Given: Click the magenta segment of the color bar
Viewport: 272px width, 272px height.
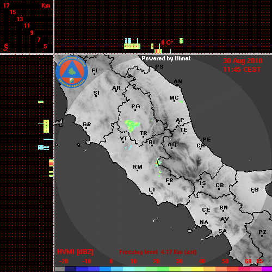Looking at the screenshot, I should [x=267, y=269].
